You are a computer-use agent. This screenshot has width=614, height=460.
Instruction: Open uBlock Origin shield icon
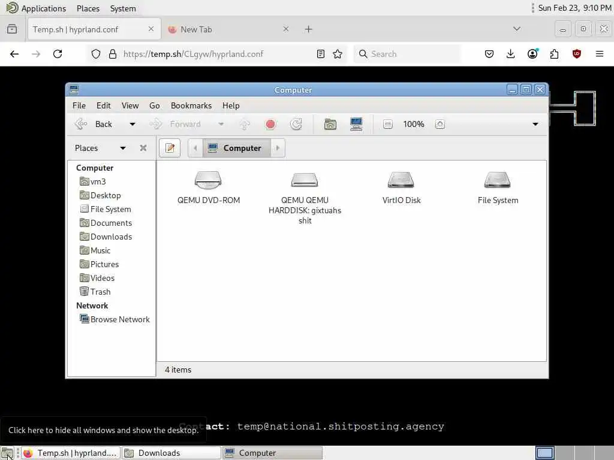click(576, 54)
